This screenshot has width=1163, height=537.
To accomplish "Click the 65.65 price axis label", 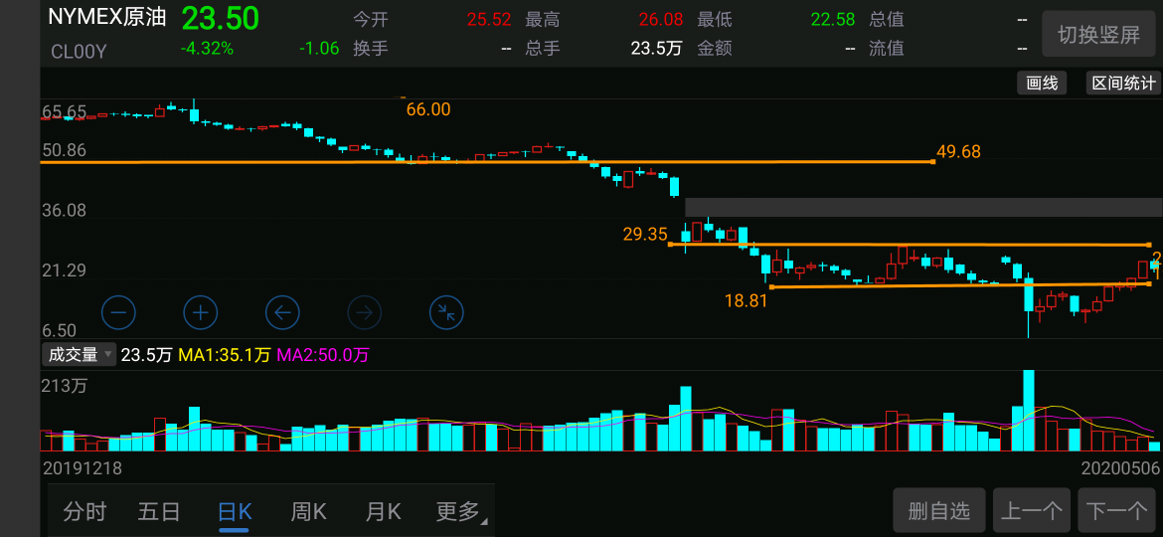I will [x=65, y=112].
